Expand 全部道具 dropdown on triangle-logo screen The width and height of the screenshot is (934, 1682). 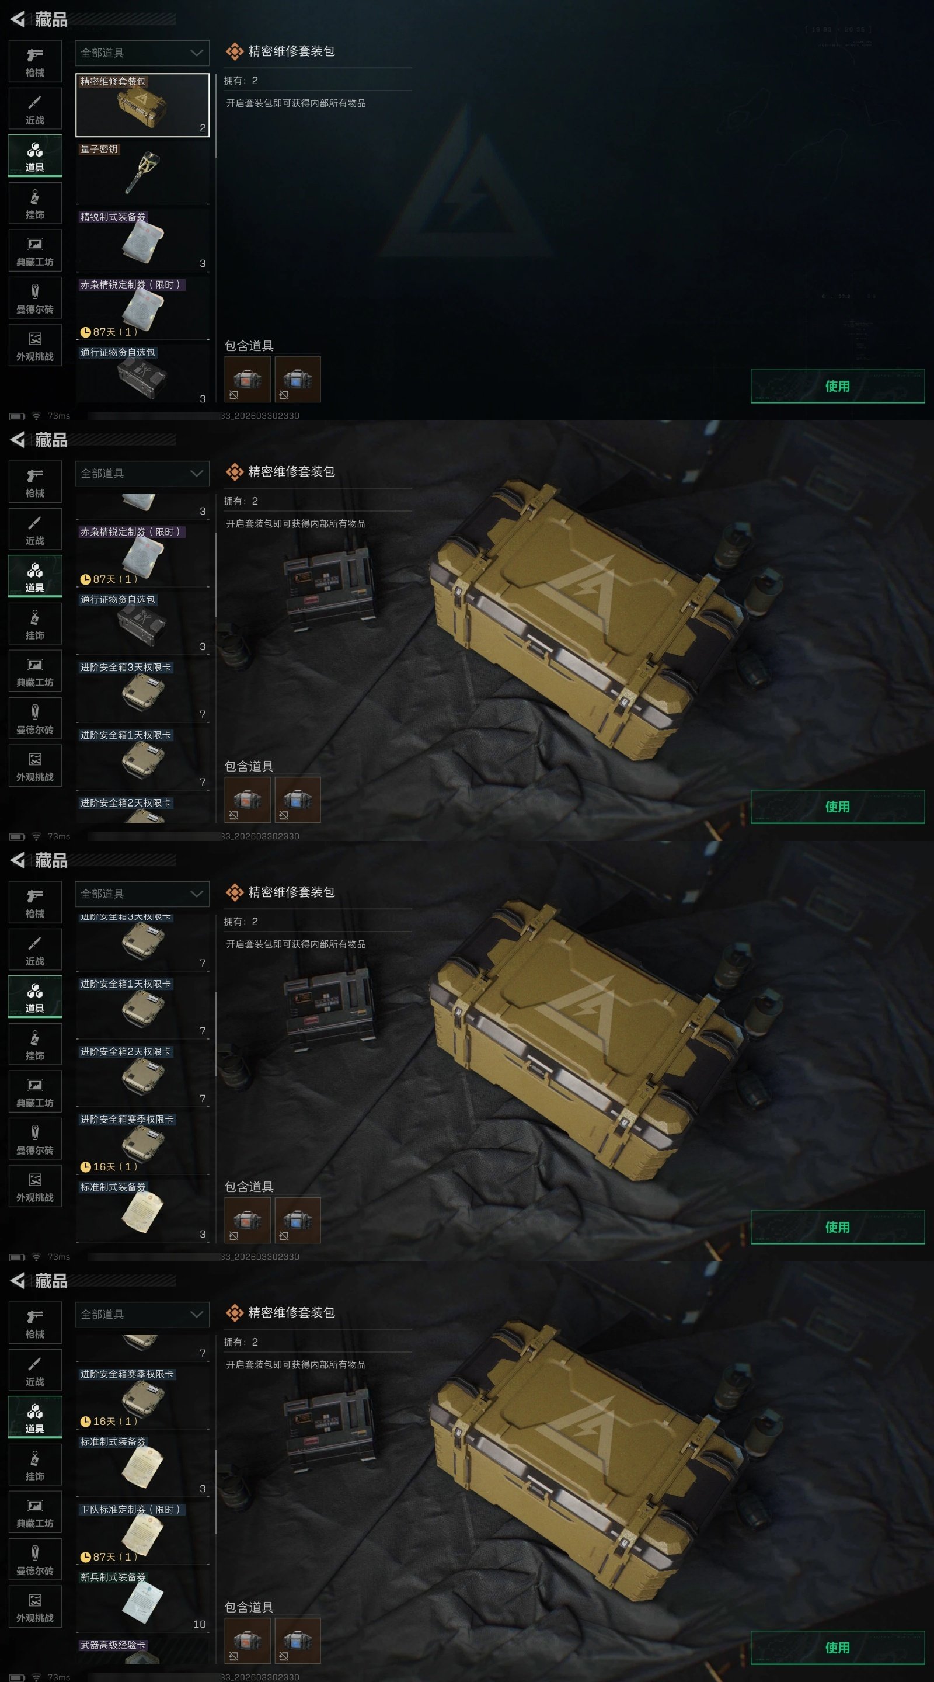[142, 53]
